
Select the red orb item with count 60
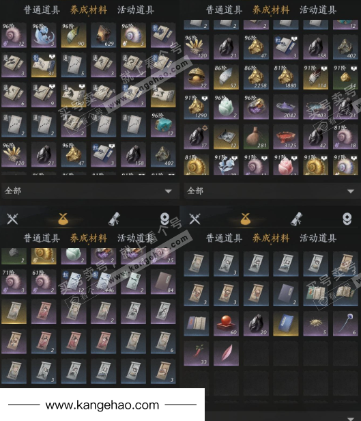coord(226,324)
